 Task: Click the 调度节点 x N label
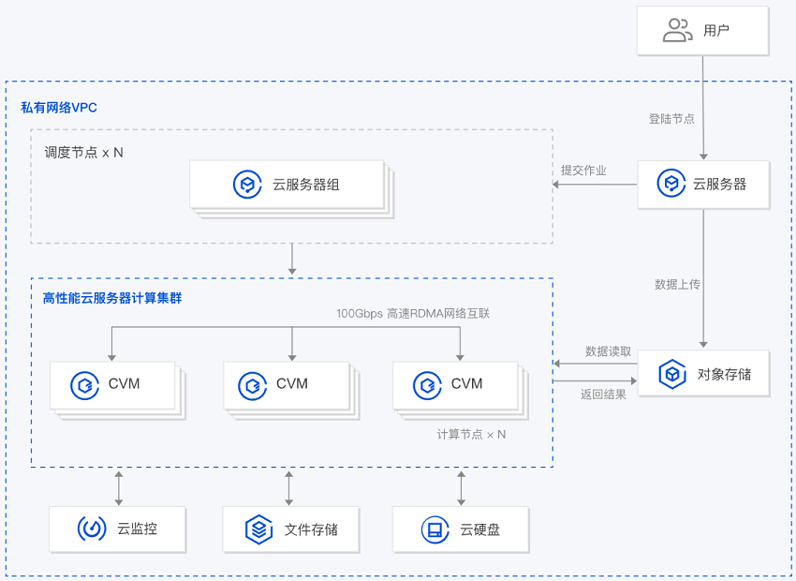coord(84,152)
